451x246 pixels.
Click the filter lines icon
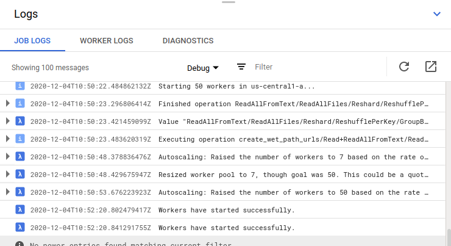point(241,67)
